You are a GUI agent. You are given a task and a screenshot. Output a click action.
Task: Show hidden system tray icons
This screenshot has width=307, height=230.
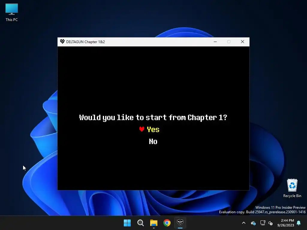click(x=244, y=223)
